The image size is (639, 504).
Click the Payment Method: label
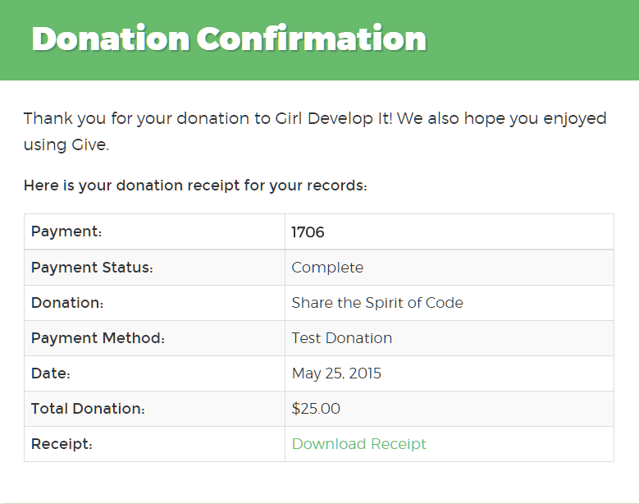(98, 338)
